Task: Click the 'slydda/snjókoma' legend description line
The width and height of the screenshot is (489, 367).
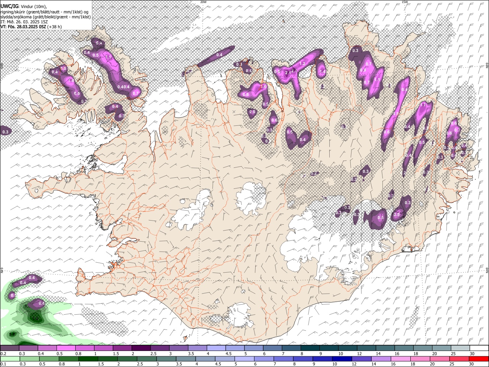Action: 45,17
